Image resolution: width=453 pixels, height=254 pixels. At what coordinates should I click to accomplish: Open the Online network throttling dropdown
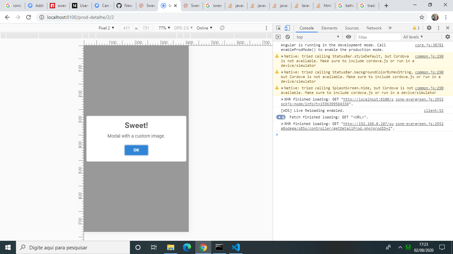tap(204, 28)
